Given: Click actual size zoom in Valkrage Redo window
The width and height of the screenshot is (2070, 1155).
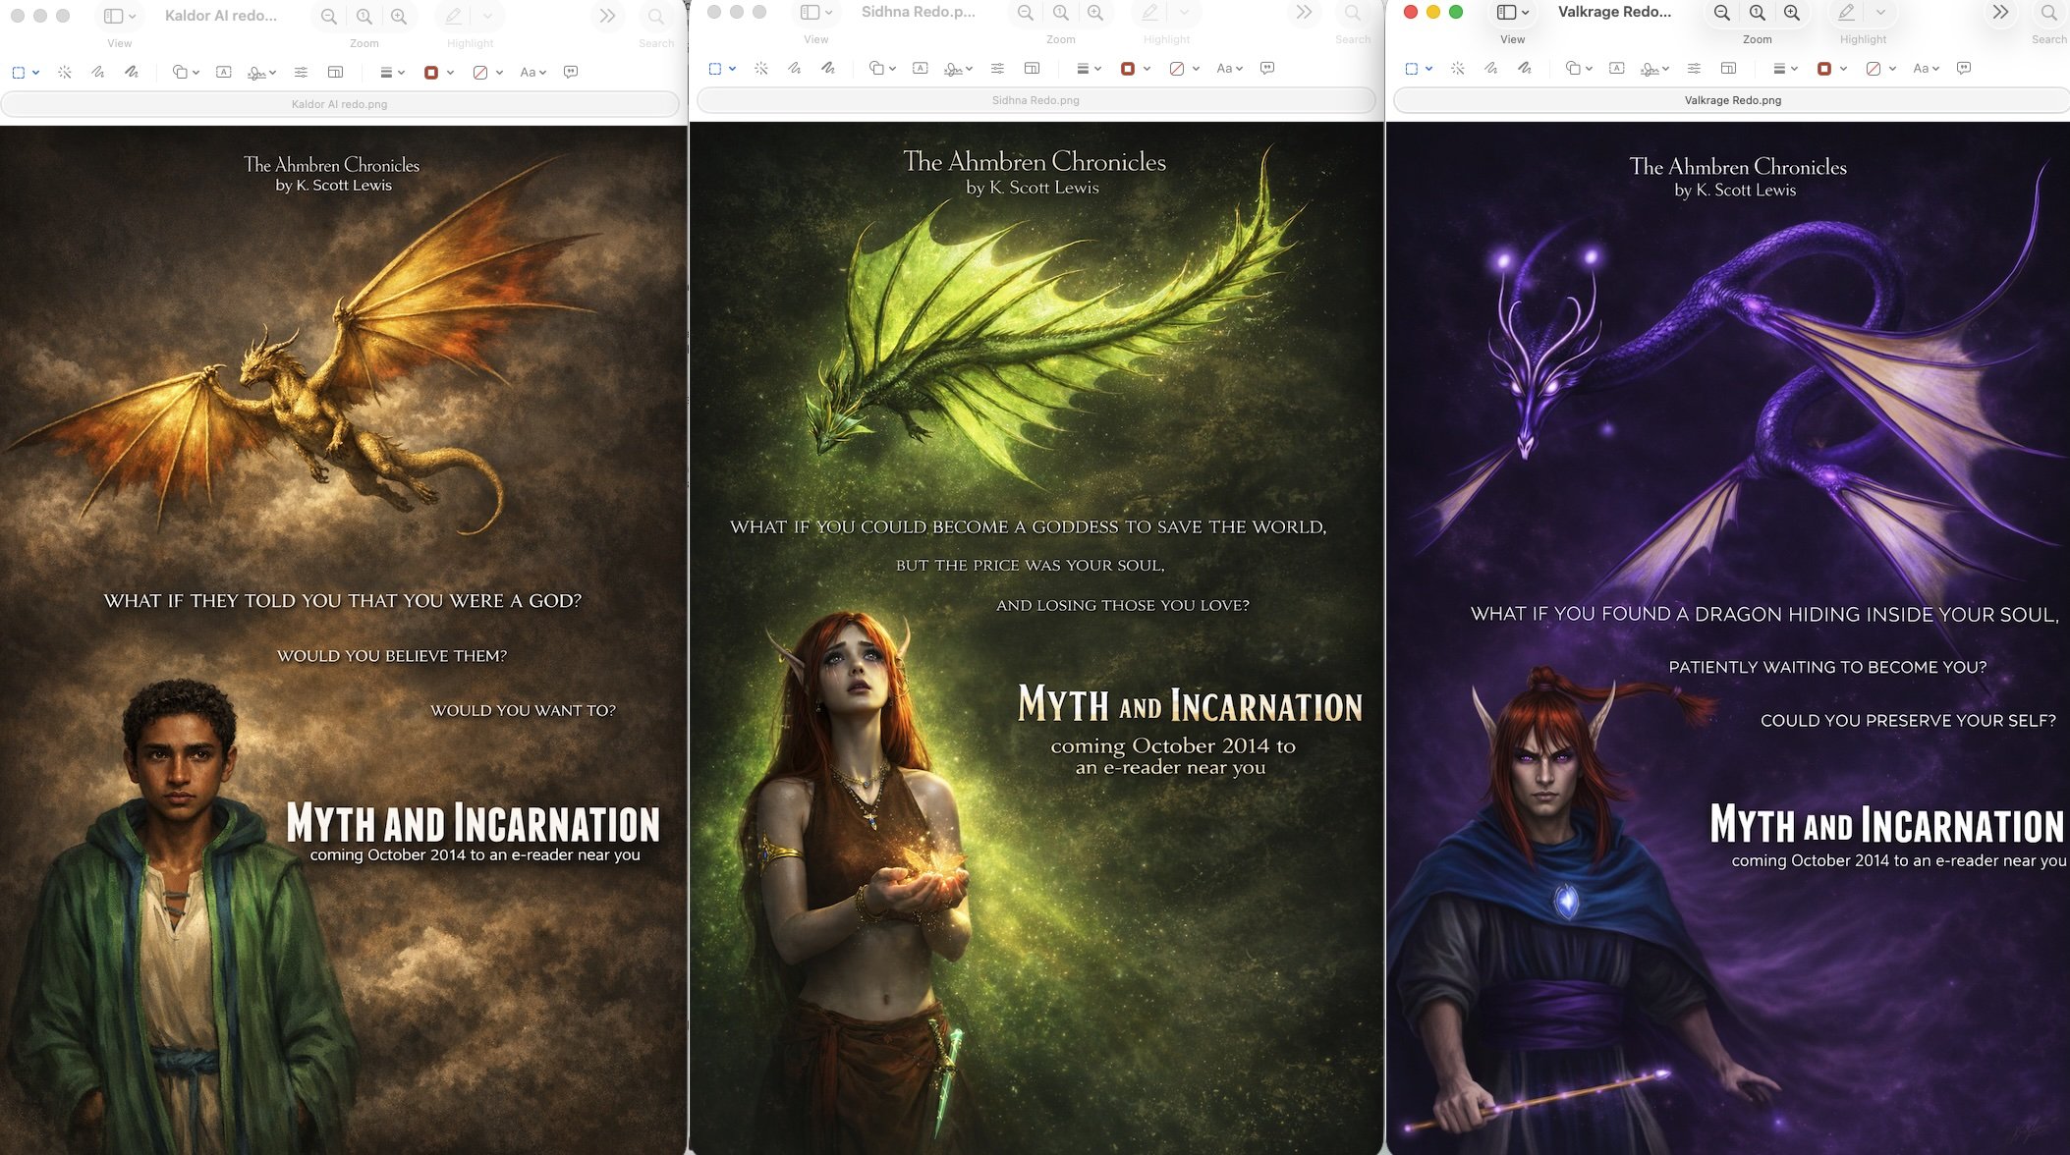Looking at the screenshot, I should 1757,13.
